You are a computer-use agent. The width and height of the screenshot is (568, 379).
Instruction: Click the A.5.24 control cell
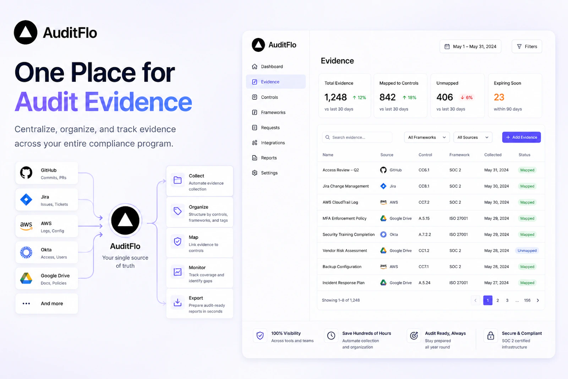pyautogui.click(x=425, y=283)
